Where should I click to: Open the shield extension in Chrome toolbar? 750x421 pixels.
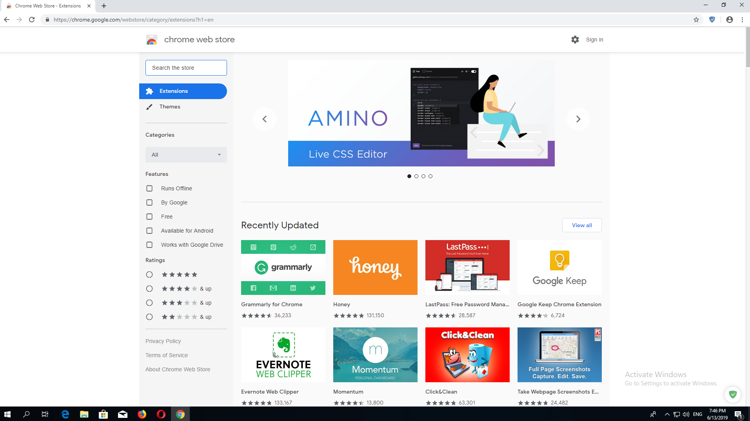pyautogui.click(x=712, y=20)
